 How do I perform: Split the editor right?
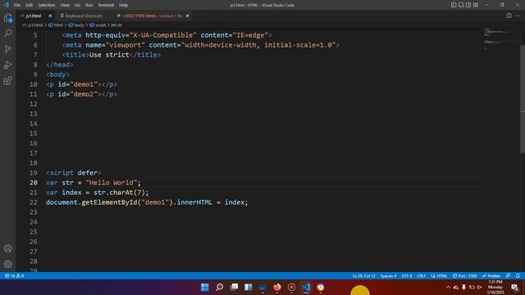[x=509, y=16]
